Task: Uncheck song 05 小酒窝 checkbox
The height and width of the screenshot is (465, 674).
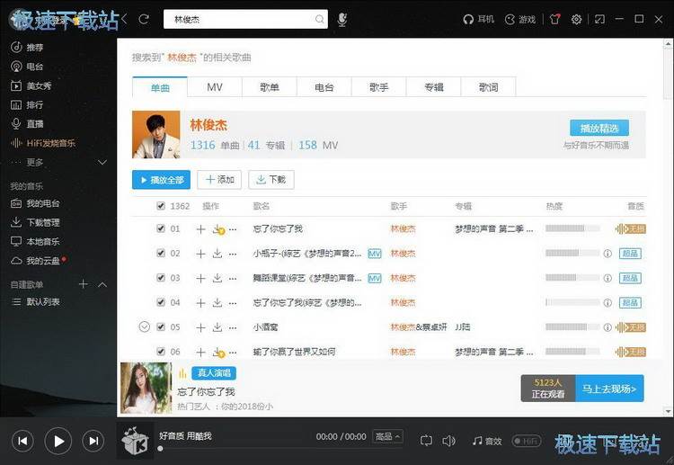Action: click(161, 326)
